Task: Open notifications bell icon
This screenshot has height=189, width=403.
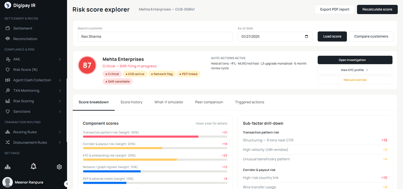Action: [x=33, y=166]
